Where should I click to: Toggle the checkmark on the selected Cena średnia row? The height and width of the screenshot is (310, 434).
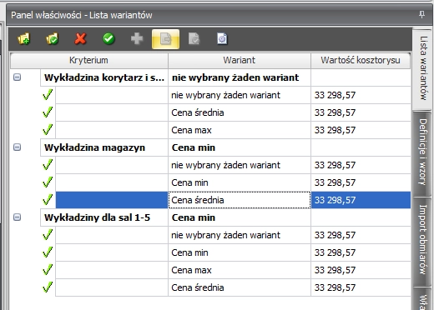[x=48, y=200]
